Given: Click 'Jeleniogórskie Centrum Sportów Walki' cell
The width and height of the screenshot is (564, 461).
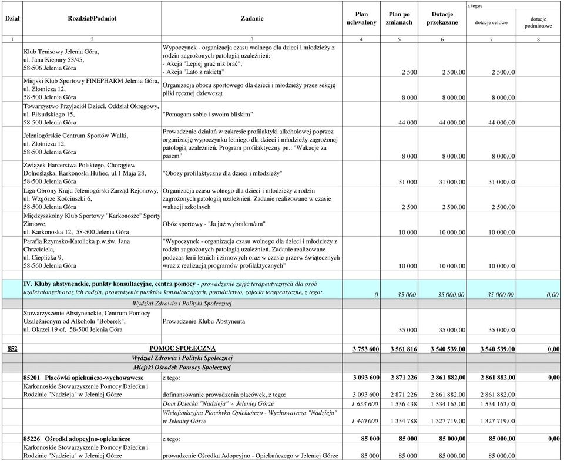Looking at the screenshot, I should [92, 144].
